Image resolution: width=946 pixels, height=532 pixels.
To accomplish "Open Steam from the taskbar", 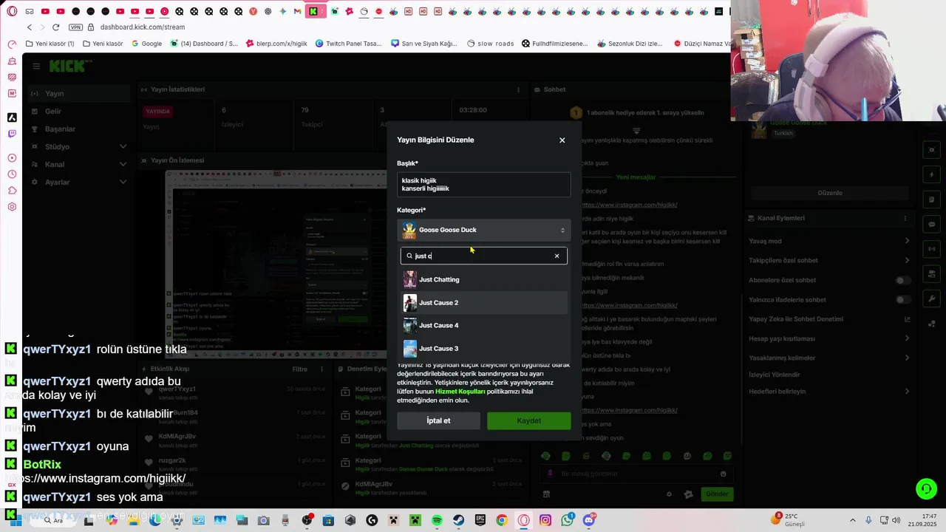I will (x=458, y=520).
